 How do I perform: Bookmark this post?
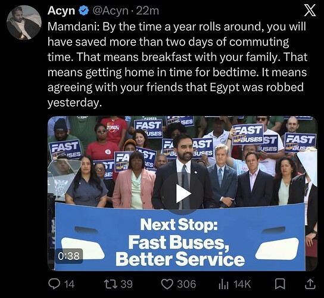(280, 284)
